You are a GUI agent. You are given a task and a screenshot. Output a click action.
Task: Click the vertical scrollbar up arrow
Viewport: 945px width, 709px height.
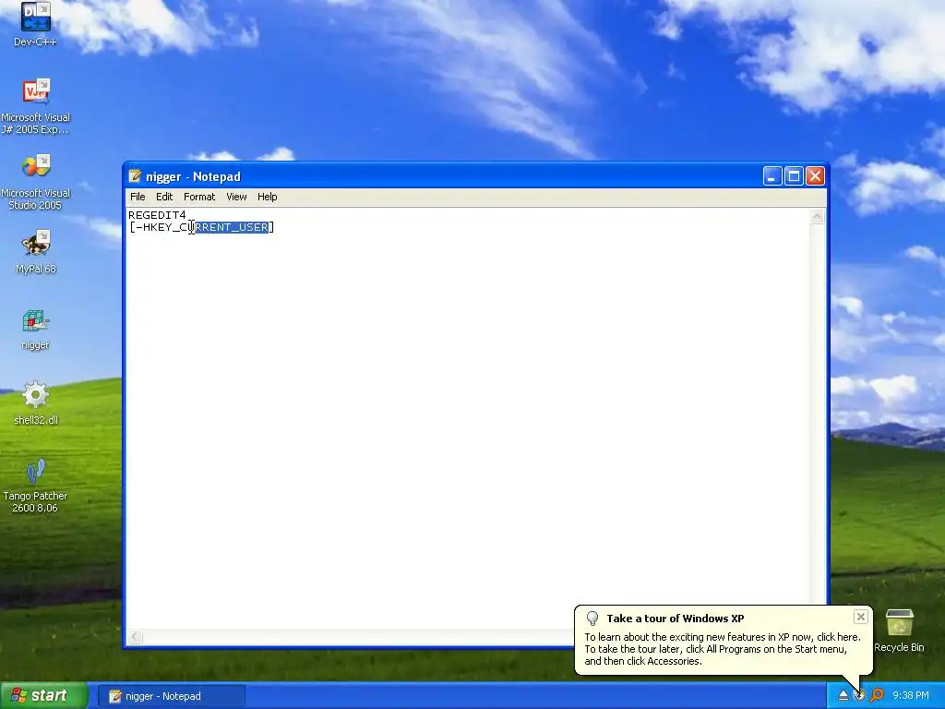tap(818, 217)
